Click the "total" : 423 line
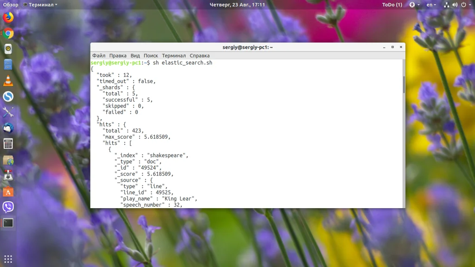The height and width of the screenshot is (267, 475). pos(123,130)
